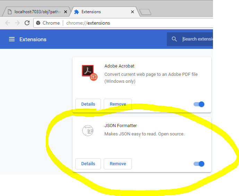
Task: Click the JSON Formatter extension icon
Action: point(88,131)
